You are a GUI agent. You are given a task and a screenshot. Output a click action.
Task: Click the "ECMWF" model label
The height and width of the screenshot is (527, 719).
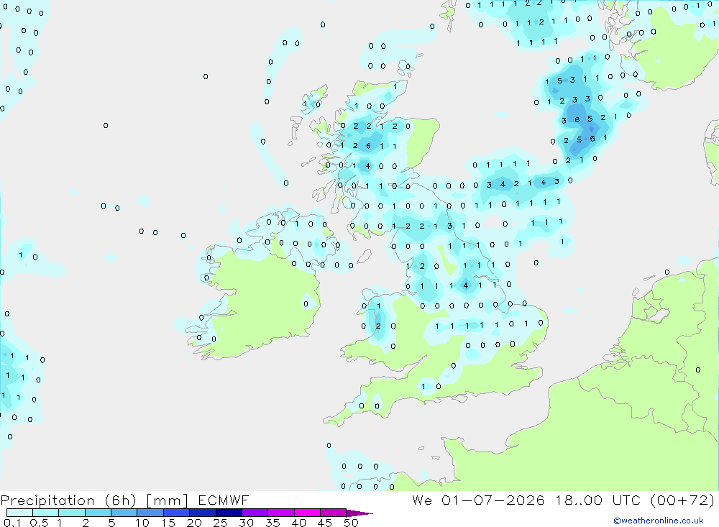[x=224, y=500]
